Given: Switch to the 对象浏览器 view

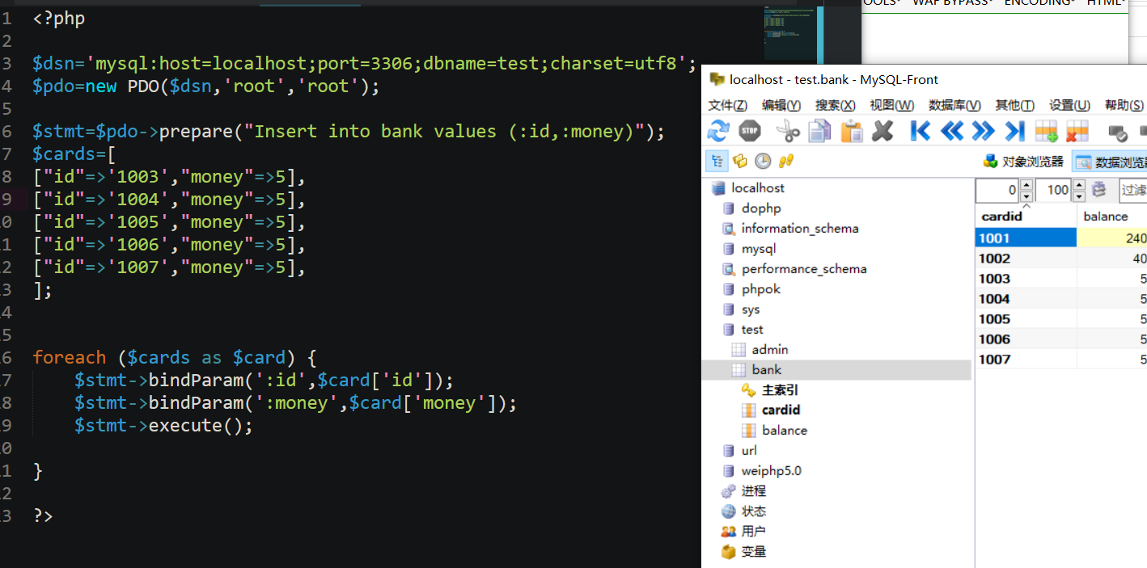Looking at the screenshot, I should pyautogui.click(x=1023, y=162).
